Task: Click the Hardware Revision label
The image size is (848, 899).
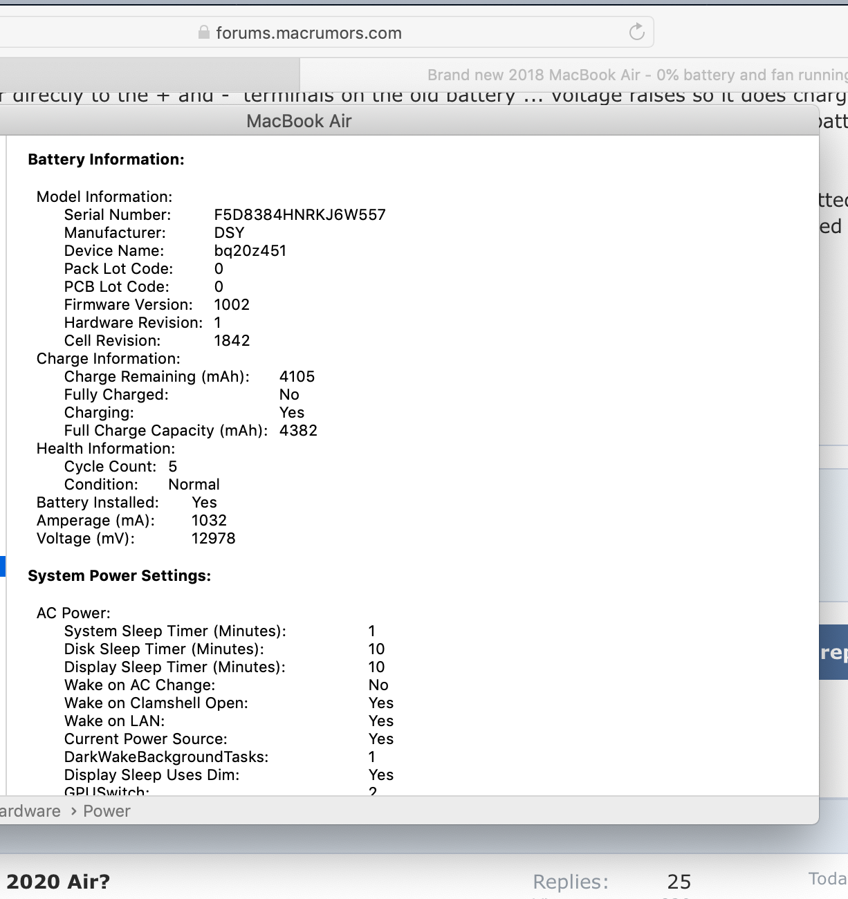Action: (133, 323)
